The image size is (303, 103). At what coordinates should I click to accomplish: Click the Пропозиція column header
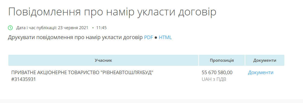(x=222, y=60)
